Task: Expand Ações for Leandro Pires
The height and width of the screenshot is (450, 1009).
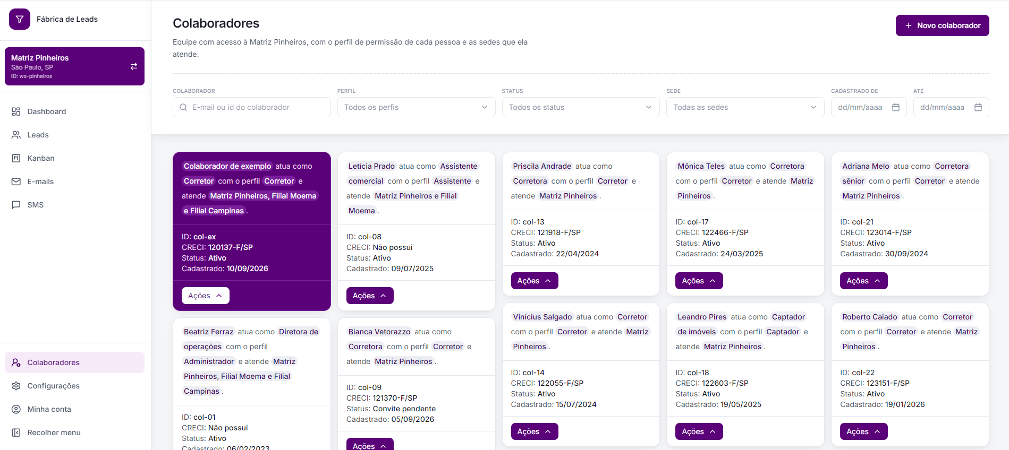Action: coord(699,431)
